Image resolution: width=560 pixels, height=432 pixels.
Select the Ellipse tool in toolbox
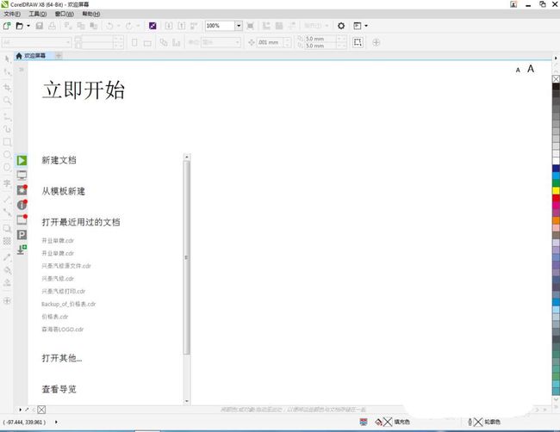(7, 154)
